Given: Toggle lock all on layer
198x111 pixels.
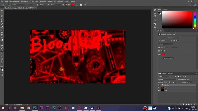Looking at the screenshot, I should pyautogui.click(x=174, y=82).
